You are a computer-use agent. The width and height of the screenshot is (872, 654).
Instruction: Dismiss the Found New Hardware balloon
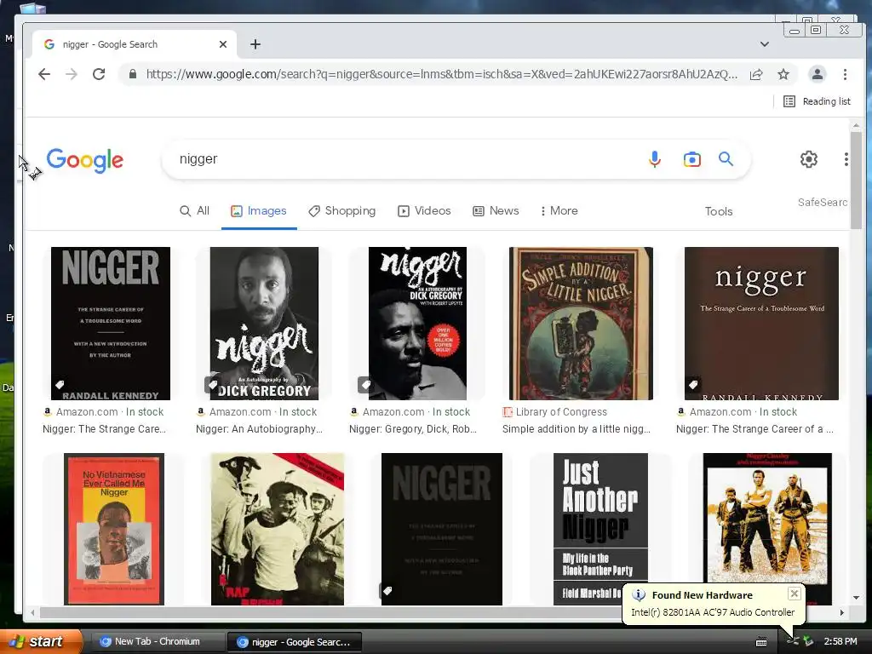tap(795, 594)
